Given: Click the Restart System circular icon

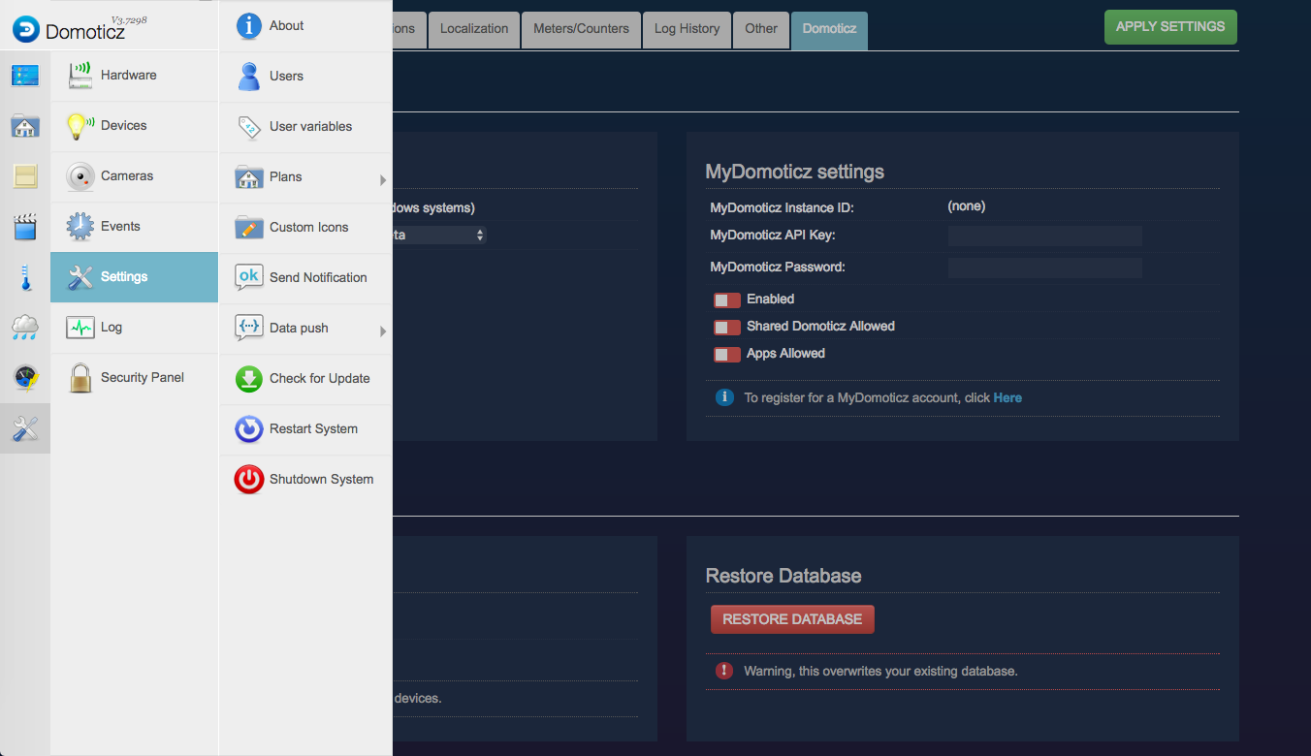Looking at the screenshot, I should (x=249, y=429).
